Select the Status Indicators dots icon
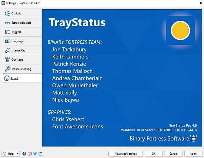The width and height of the screenshot is (204, 158). click(x=7, y=23)
